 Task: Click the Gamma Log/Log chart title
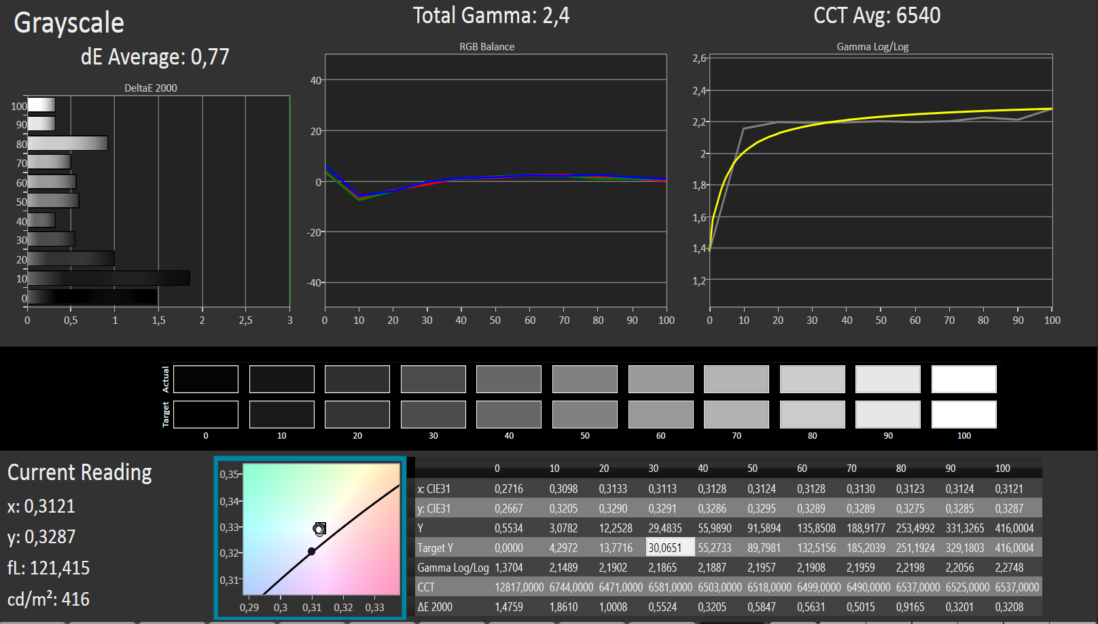pos(872,47)
